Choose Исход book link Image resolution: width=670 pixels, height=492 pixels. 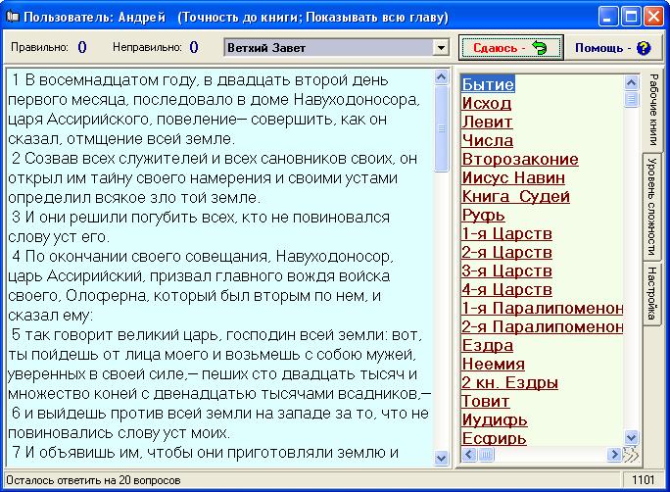486,103
